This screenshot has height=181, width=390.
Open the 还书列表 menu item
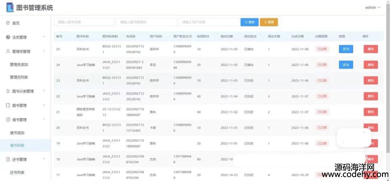tap(17, 173)
